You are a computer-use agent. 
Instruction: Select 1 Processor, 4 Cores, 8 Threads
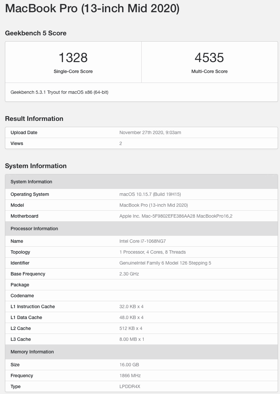pyautogui.click(x=153, y=252)
